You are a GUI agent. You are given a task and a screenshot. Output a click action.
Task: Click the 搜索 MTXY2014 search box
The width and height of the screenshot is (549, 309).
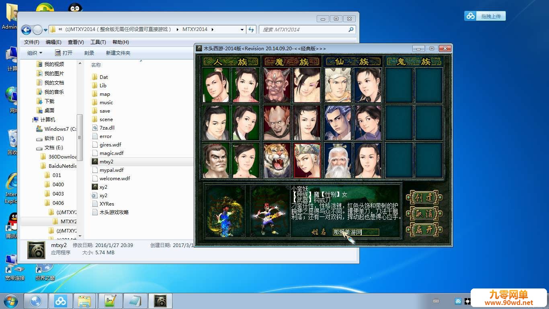pyautogui.click(x=307, y=29)
